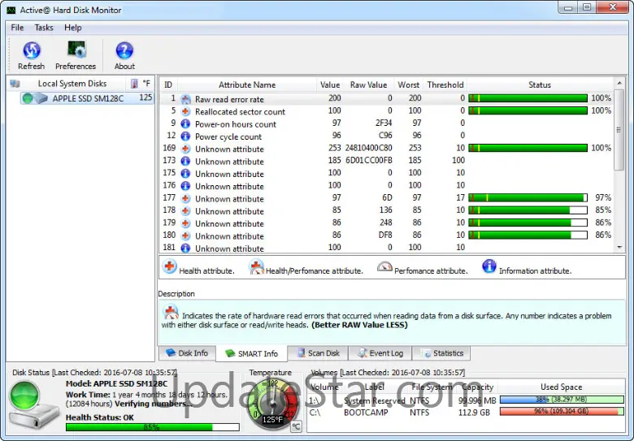Click the health icon of attribute 179
The height and width of the screenshot is (441, 634).
coord(185,223)
